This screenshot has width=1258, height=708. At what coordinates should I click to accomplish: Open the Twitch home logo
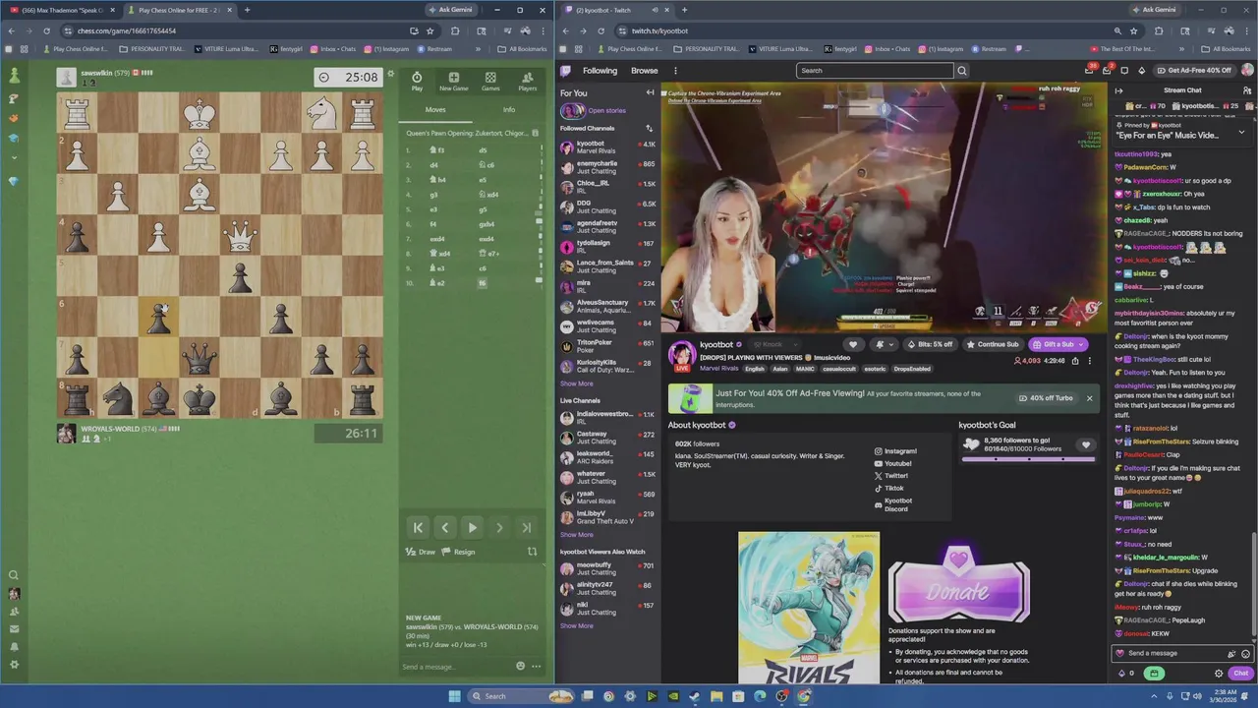point(566,71)
